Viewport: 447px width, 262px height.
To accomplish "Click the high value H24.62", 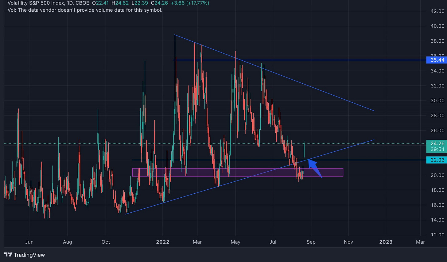I will pyautogui.click(x=119, y=3).
